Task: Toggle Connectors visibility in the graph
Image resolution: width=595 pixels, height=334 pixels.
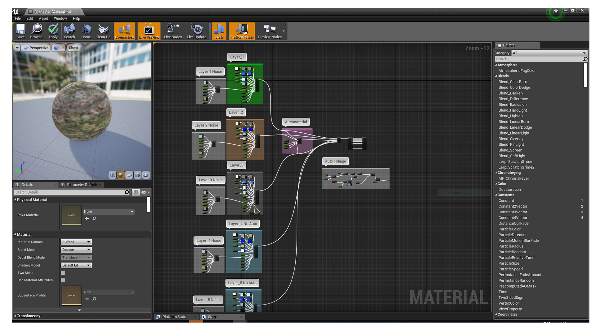Action: tap(124, 31)
